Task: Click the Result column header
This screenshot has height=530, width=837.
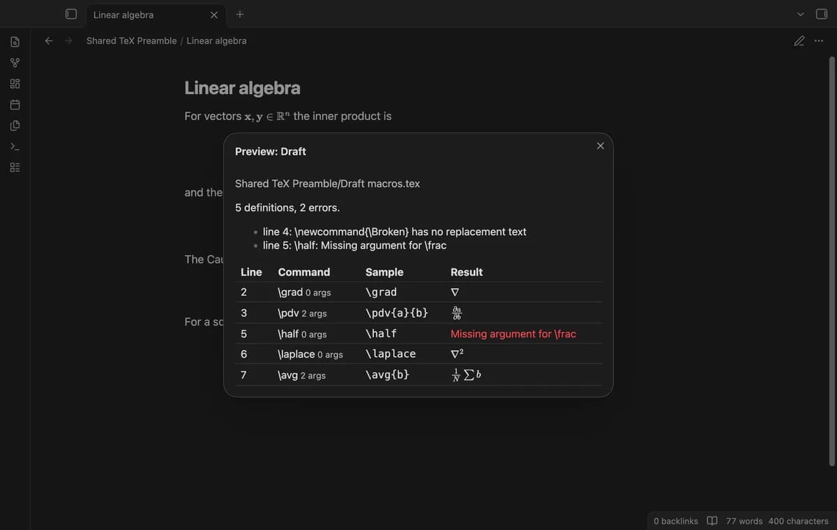Action: (x=467, y=272)
